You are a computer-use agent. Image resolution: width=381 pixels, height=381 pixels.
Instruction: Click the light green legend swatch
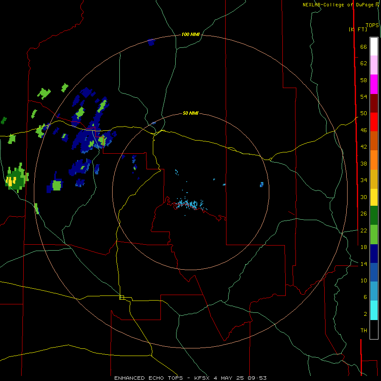coord(374,235)
